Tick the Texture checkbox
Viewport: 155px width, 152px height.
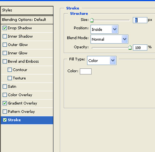point(10,78)
